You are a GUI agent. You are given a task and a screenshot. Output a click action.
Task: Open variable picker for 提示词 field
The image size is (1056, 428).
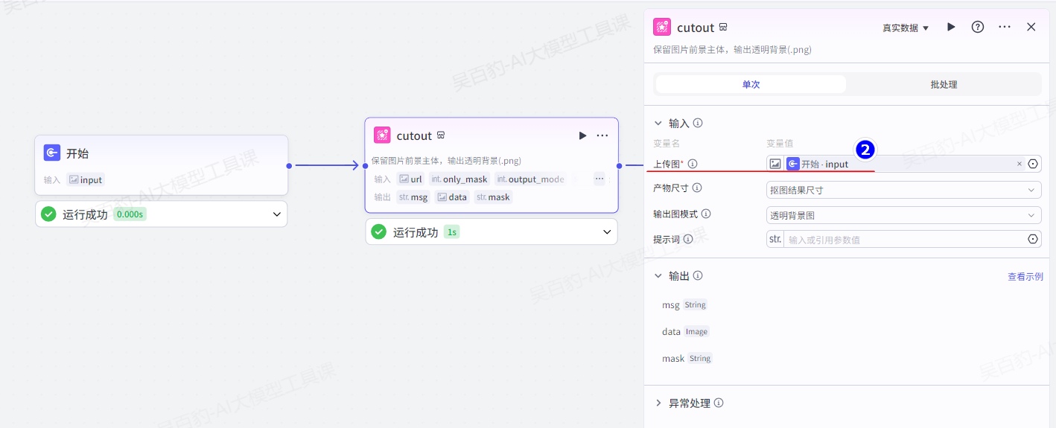click(1033, 239)
